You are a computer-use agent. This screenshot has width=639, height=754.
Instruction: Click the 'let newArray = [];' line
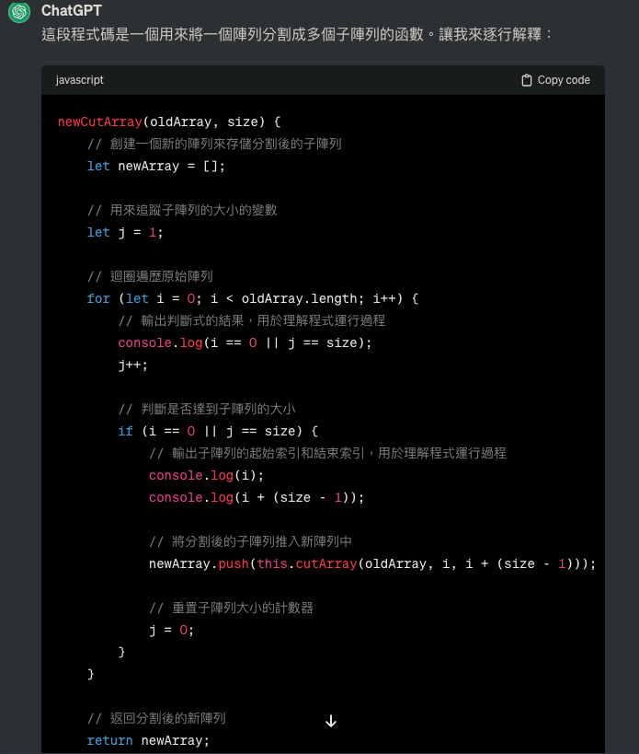point(155,166)
